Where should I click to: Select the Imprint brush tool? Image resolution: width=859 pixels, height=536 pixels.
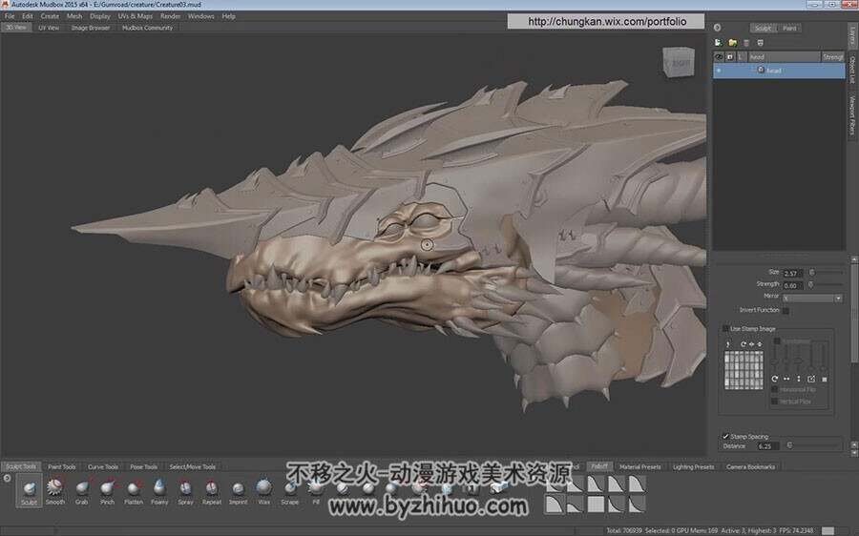pos(238,490)
